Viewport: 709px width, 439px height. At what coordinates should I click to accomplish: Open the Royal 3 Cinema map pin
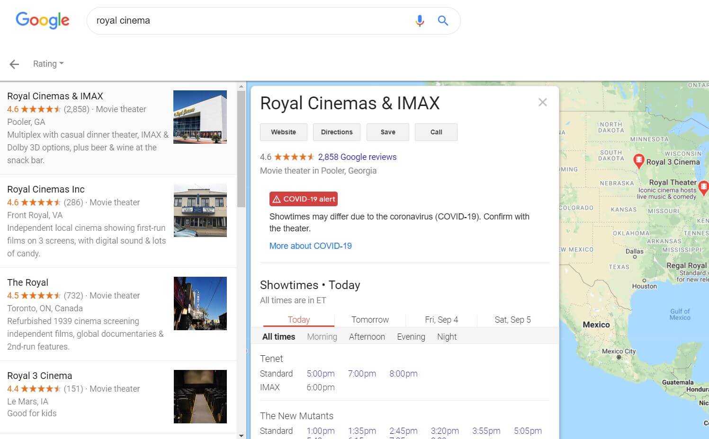[639, 161]
